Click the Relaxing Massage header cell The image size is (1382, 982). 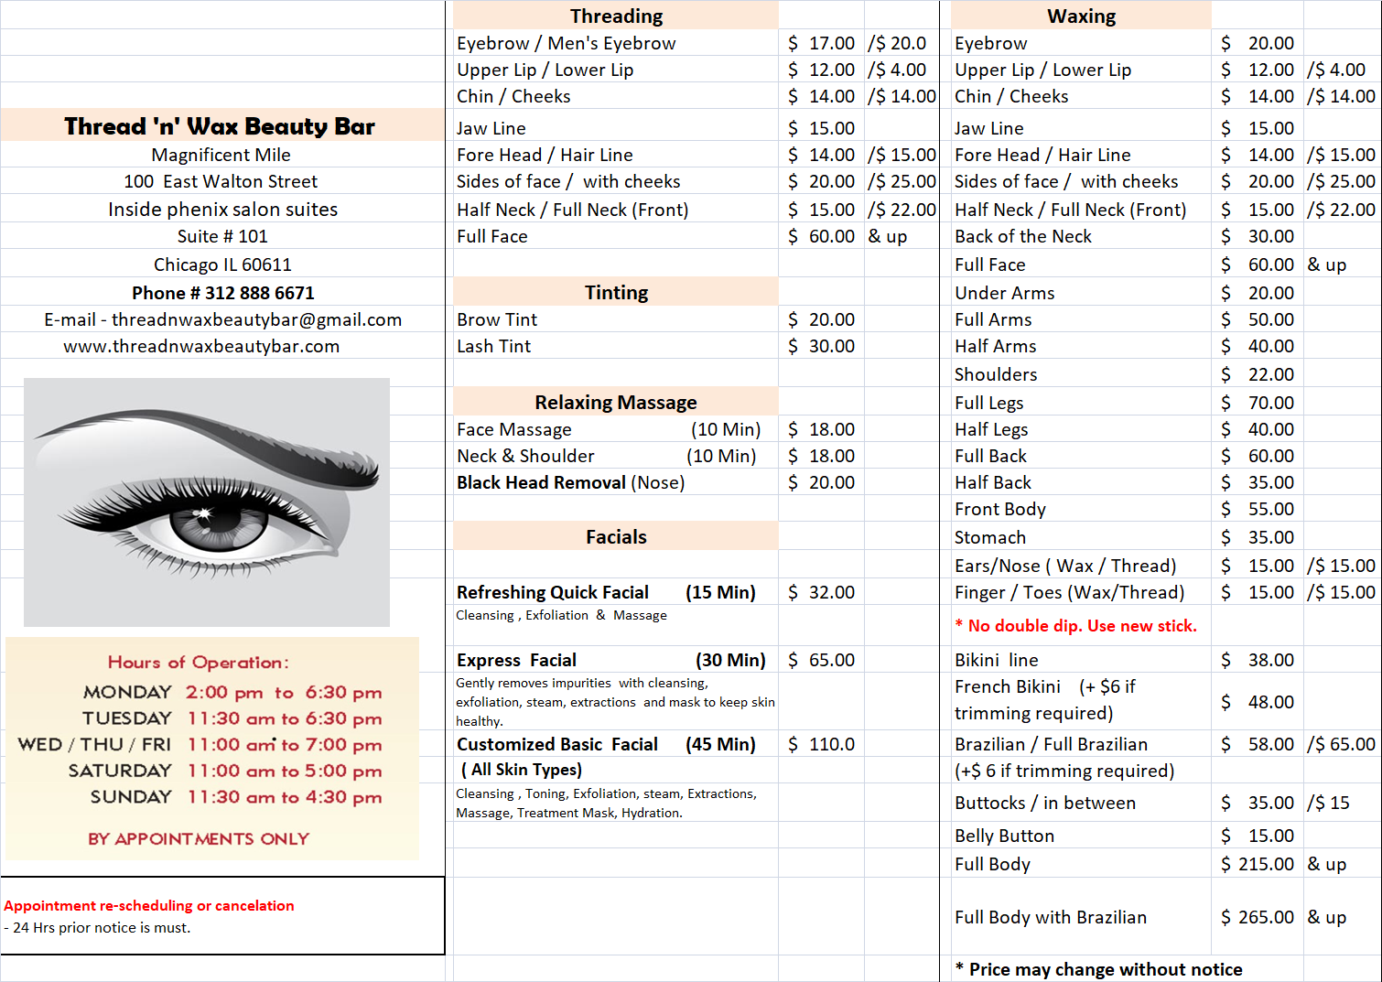616,402
